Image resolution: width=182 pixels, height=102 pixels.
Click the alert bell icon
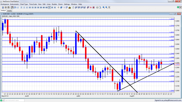(73, 7)
